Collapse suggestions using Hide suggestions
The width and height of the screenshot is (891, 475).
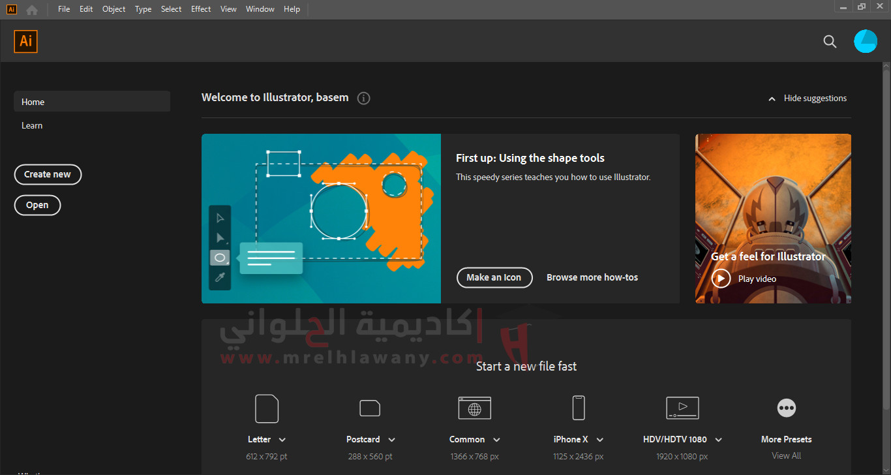pyautogui.click(x=808, y=99)
